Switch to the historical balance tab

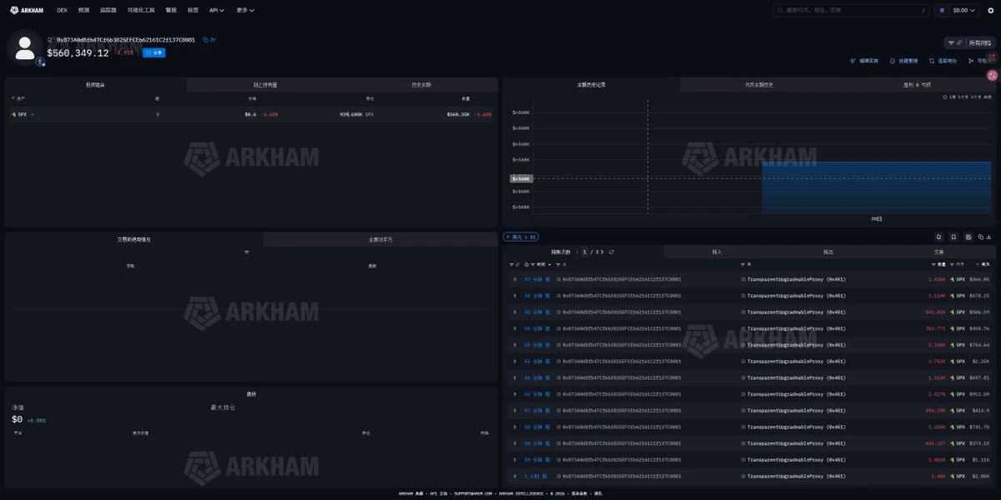[421, 85]
